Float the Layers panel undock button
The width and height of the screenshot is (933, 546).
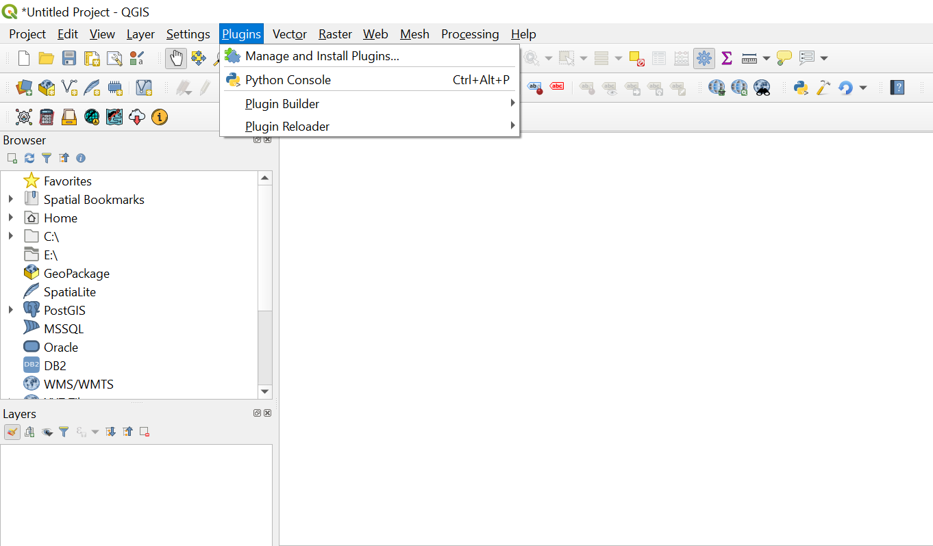(x=258, y=413)
